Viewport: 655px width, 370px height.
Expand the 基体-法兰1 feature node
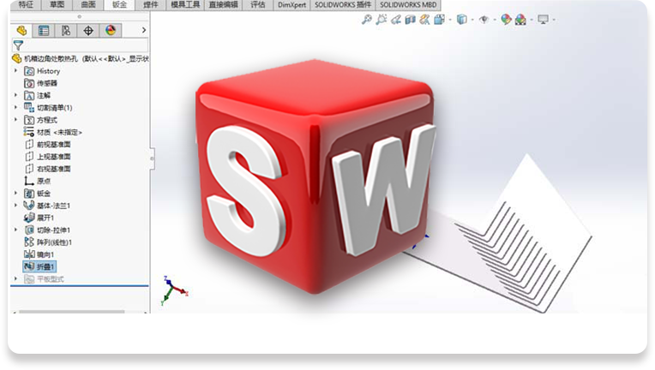pos(16,206)
